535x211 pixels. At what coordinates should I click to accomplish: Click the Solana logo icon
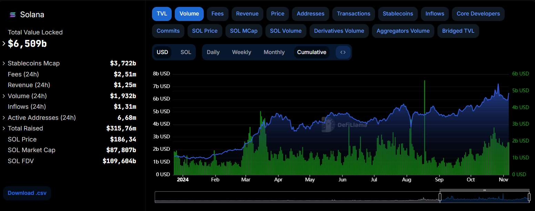tap(13, 15)
